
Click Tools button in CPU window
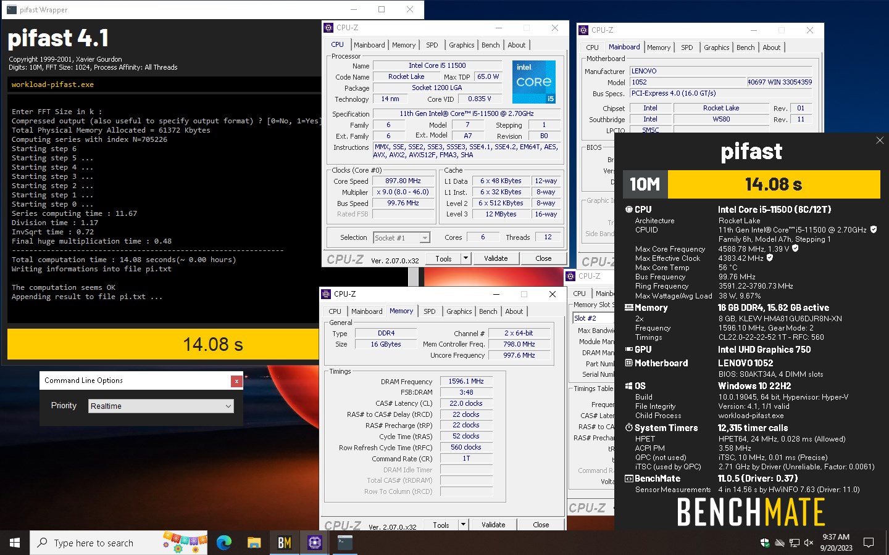443,258
